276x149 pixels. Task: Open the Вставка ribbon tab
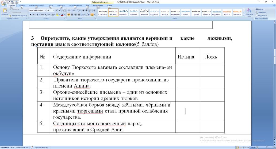pyautogui.click(x=21, y=6)
